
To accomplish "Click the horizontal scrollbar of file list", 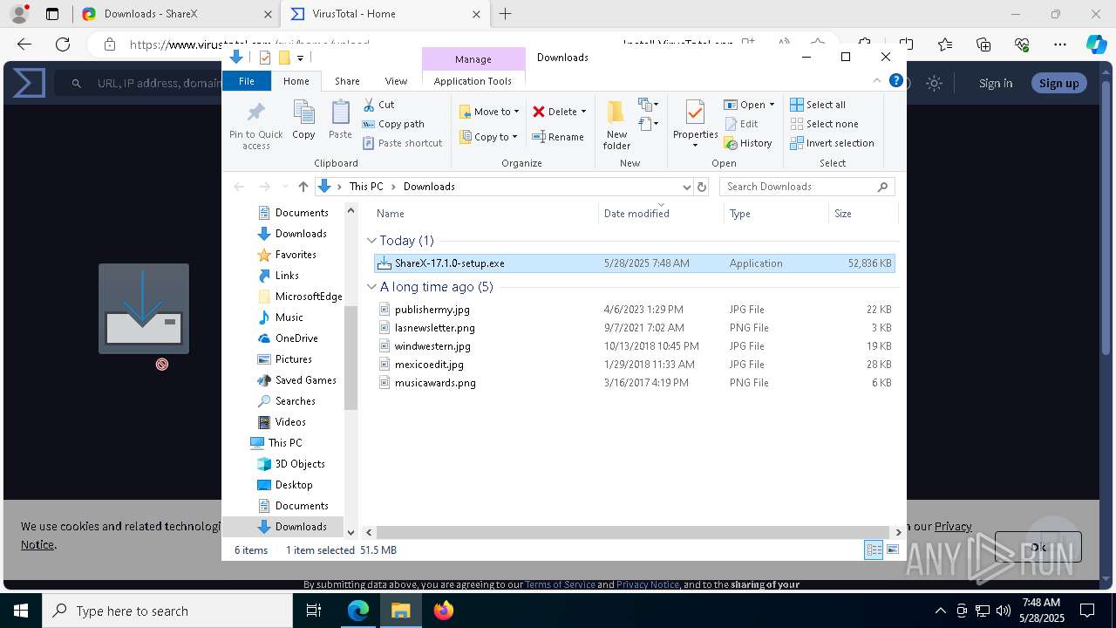I will tap(634, 532).
